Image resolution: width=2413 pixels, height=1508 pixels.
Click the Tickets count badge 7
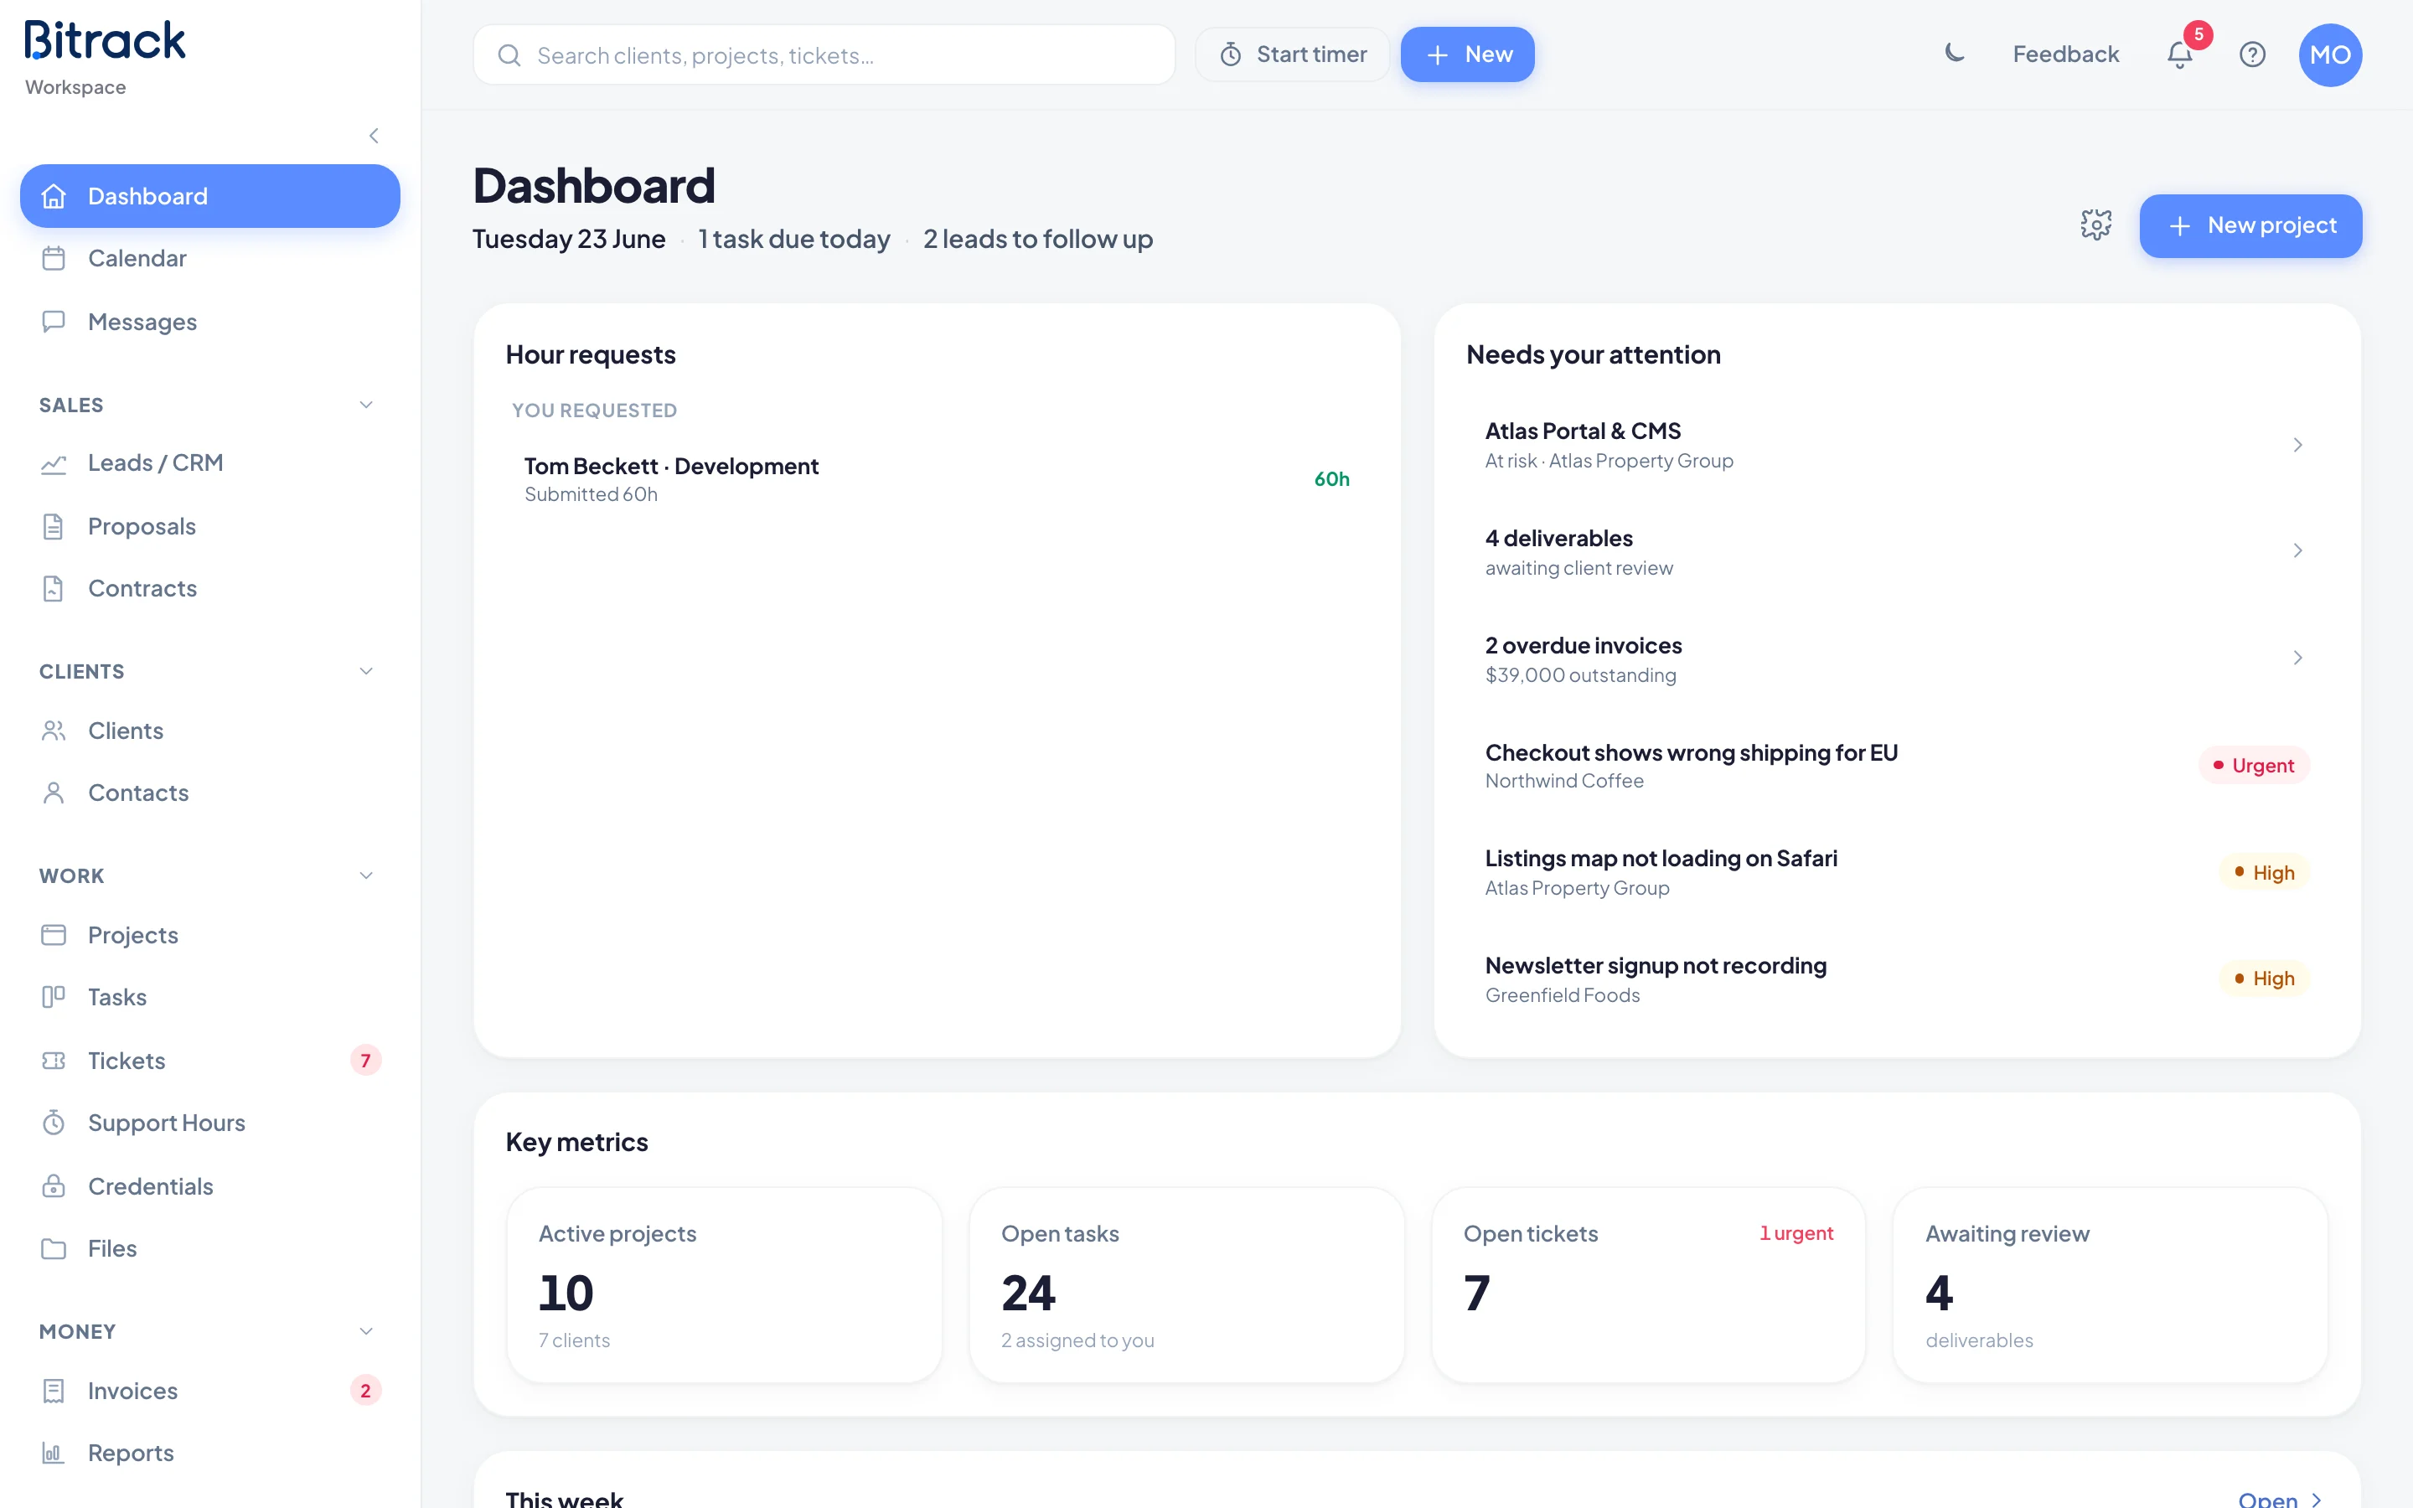pyautogui.click(x=365, y=1060)
